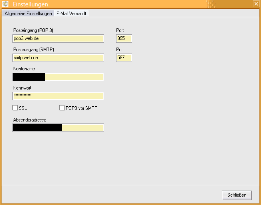Select the E-Mail Versandt tab
Screen dimensions: 261x205
(x=71, y=14)
